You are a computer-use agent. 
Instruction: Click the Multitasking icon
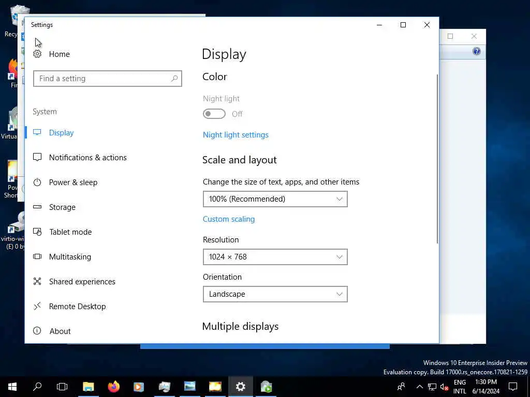[x=37, y=256]
